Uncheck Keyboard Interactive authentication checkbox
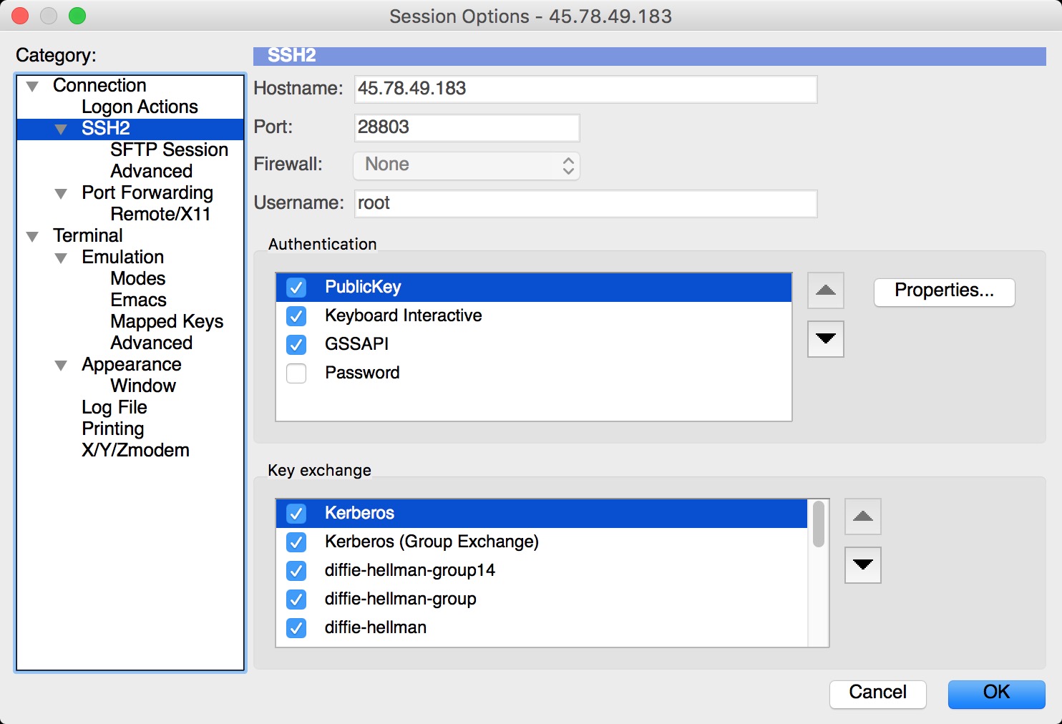 click(x=296, y=316)
